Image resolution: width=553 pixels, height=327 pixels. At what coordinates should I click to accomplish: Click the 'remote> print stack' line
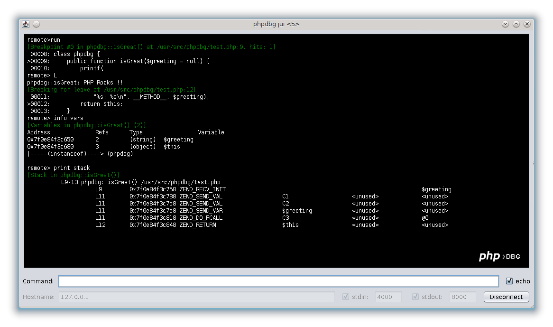tap(58, 168)
